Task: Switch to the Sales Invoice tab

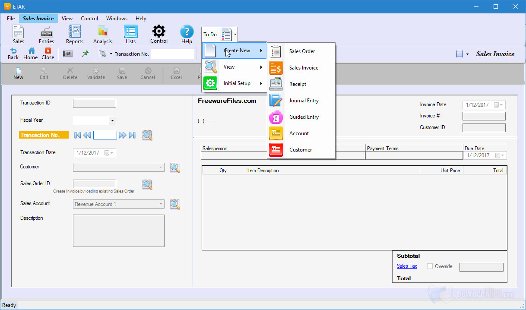Action: pos(38,19)
